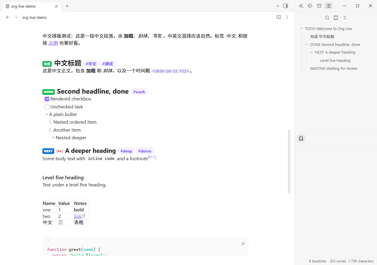Click the outline search magnifier icon

(x=327, y=18)
